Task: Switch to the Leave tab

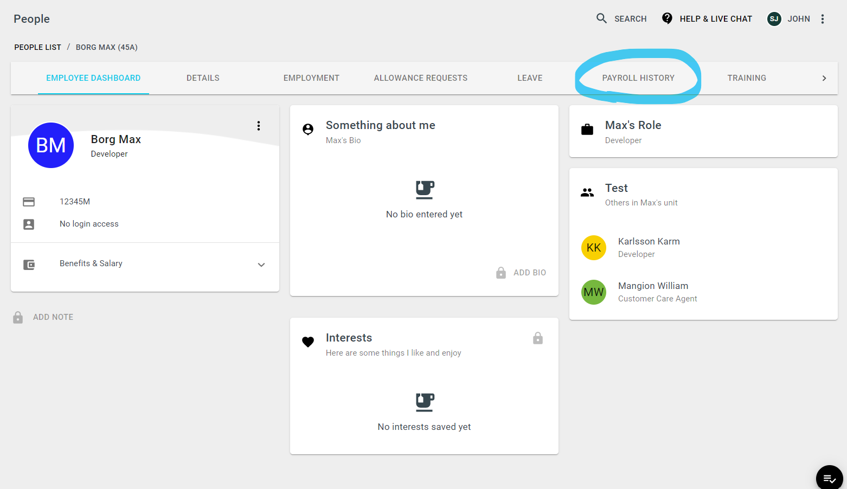Action: click(x=530, y=78)
